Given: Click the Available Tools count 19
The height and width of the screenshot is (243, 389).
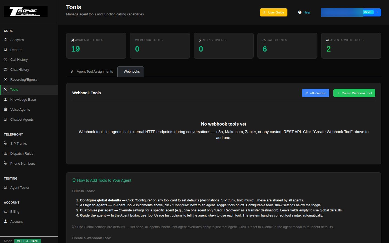Looking at the screenshot, I should click(x=75, y=49).
